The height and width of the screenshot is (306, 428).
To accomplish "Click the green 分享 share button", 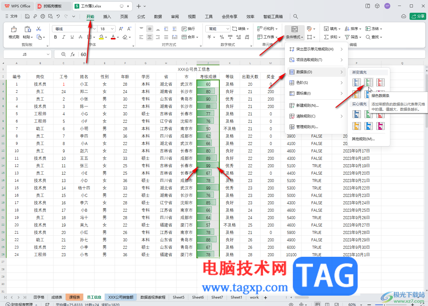I will tap(418, 16).
